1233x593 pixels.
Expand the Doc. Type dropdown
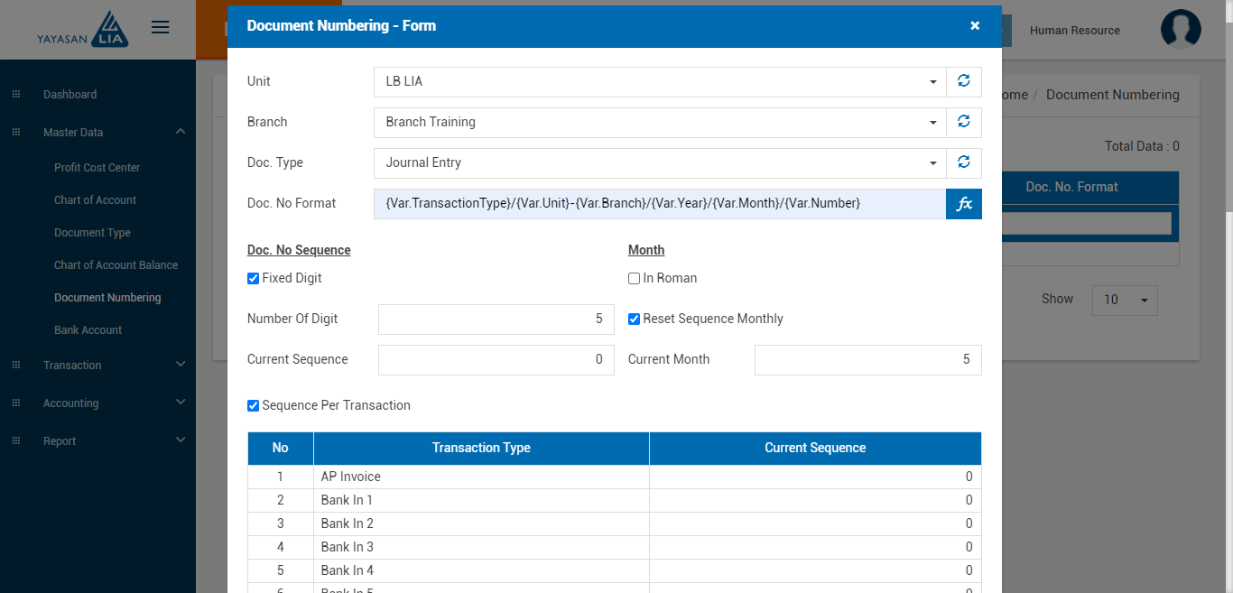(x=659, y=162)
